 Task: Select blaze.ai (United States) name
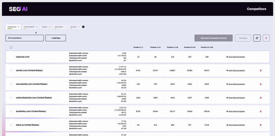[x=27, y=125]
